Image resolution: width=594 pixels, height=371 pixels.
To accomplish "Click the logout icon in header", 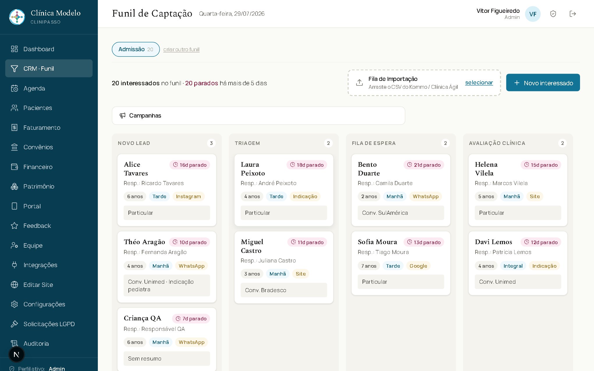I will point(572,14).
